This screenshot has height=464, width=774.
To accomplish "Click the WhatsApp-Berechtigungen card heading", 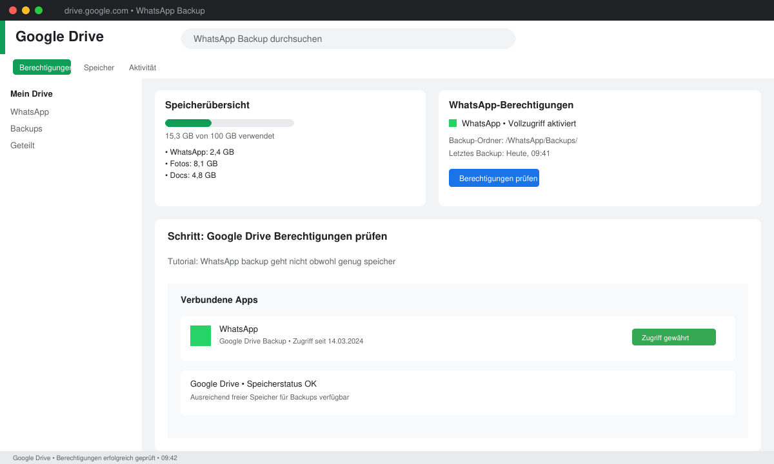I will (x=511, y=105).
